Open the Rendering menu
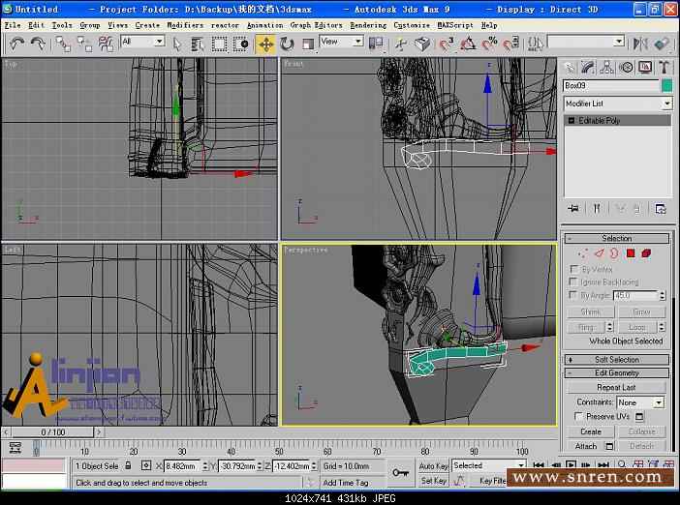 click(367, 25)
